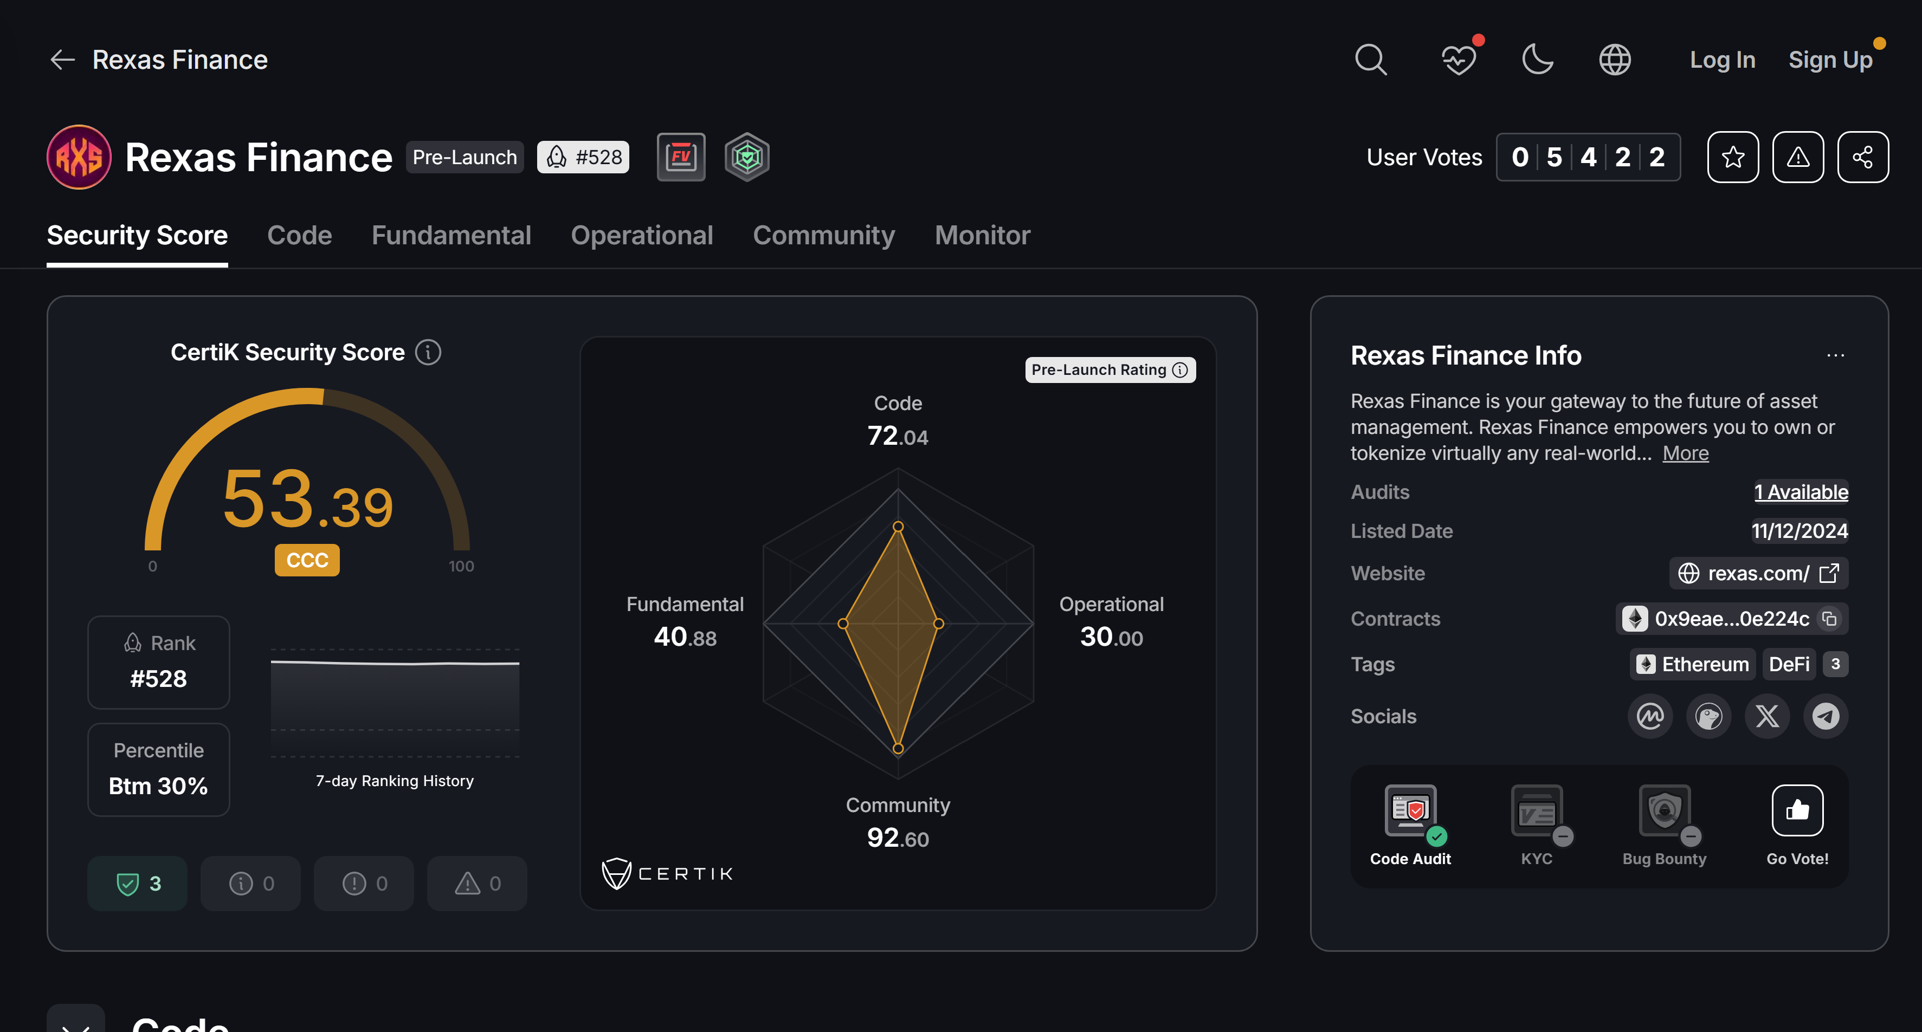Expand 3 more tags
The image size is (1922, 1032).
pos(1835,664)
